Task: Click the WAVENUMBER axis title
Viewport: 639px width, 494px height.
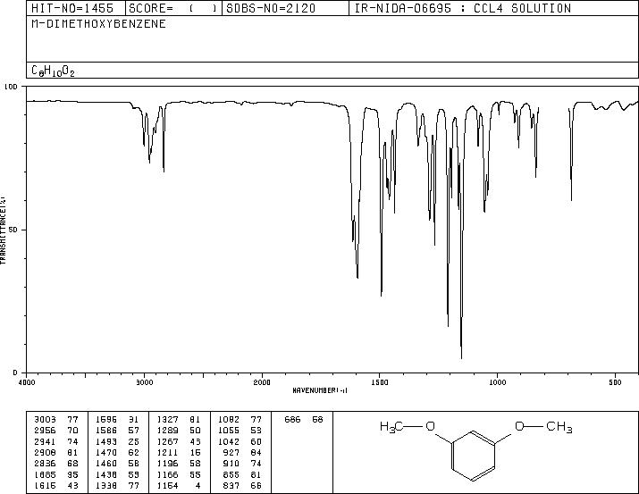Action: 320,390
